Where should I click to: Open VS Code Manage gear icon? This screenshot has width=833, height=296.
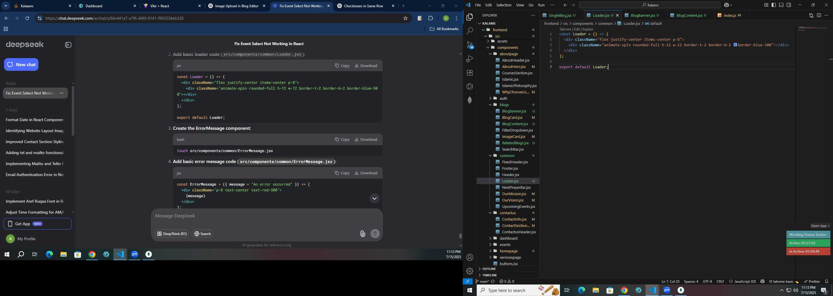click(x=469, y=271)
